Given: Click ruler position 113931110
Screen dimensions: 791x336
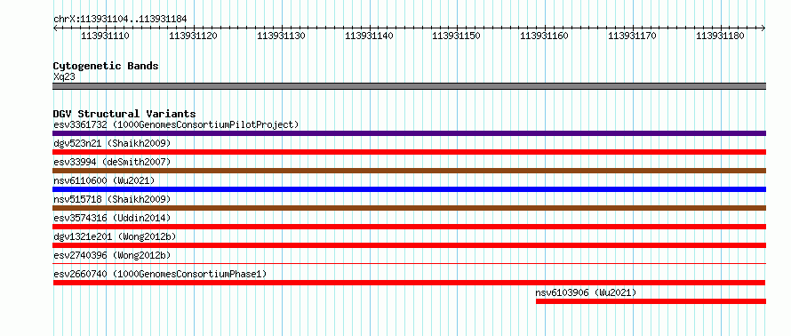Looking at the screenshot, I should tap(105, 36).
